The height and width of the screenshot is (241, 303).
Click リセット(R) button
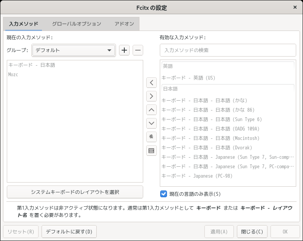click(x=21, y=232)
